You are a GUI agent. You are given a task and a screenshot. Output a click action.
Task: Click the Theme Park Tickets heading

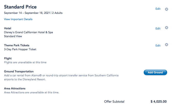coord(18,45)
